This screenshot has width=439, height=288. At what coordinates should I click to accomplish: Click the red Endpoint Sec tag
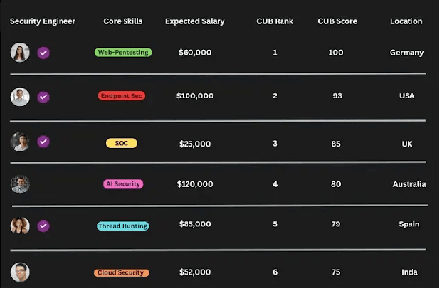tap(122, 96)
